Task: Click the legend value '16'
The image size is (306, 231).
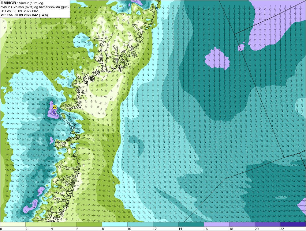Action: pyautogui.click(x=206, y=229)
